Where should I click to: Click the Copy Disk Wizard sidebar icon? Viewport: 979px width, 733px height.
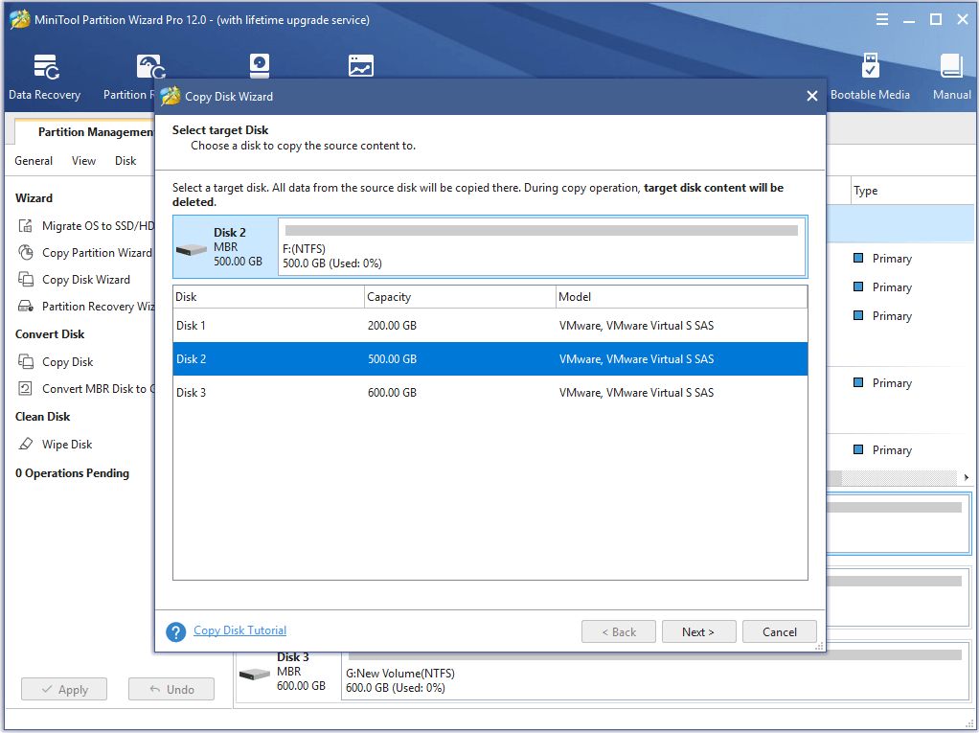[x=25, y=279]
